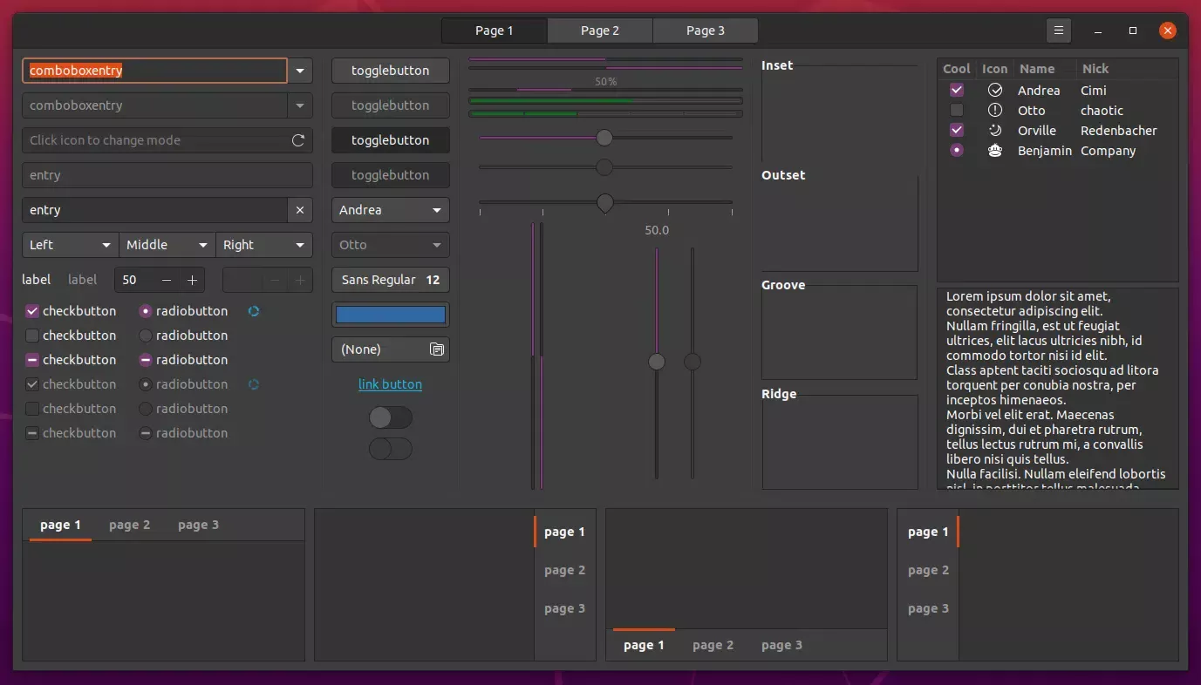Screen dimensions: 1201x685
Task: Click the minus button beside value 50
Action: (167, 280)
